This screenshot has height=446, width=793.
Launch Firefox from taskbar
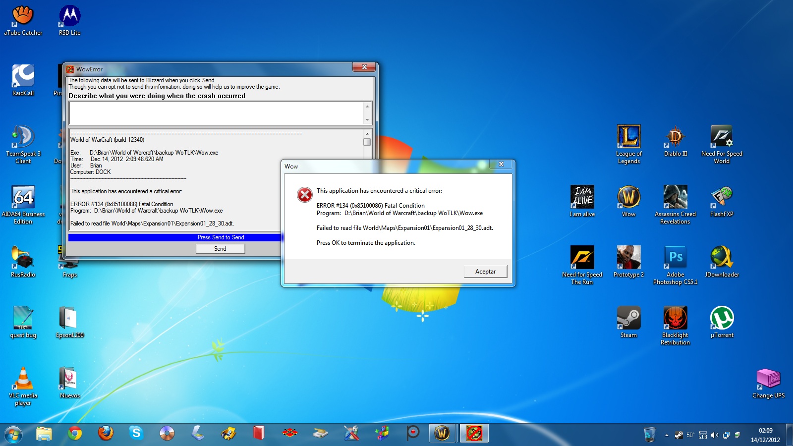[106, 434]
